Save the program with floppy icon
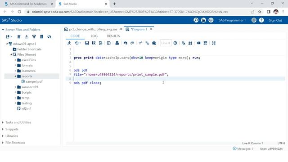 tap(87, 43)
